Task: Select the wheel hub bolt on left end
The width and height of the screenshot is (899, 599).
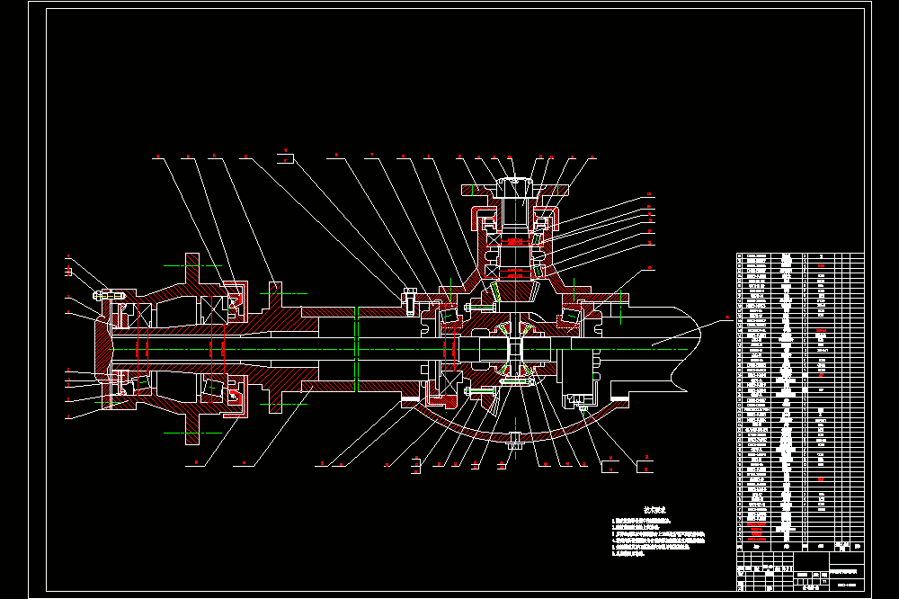Action: 109,296
